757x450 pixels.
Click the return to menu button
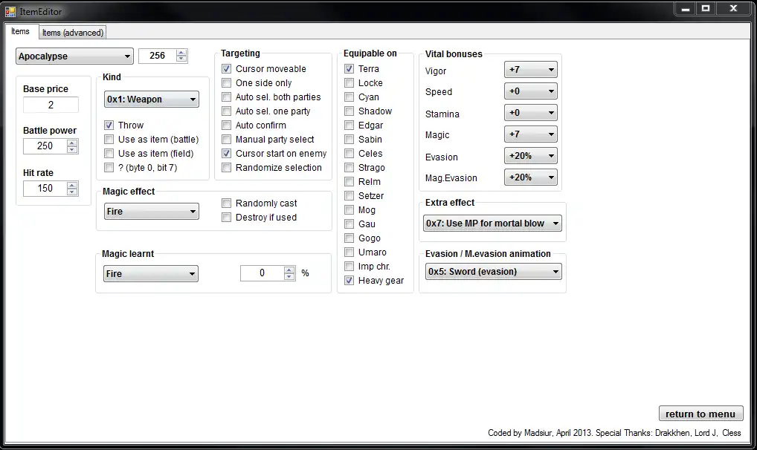coord(701,414)
